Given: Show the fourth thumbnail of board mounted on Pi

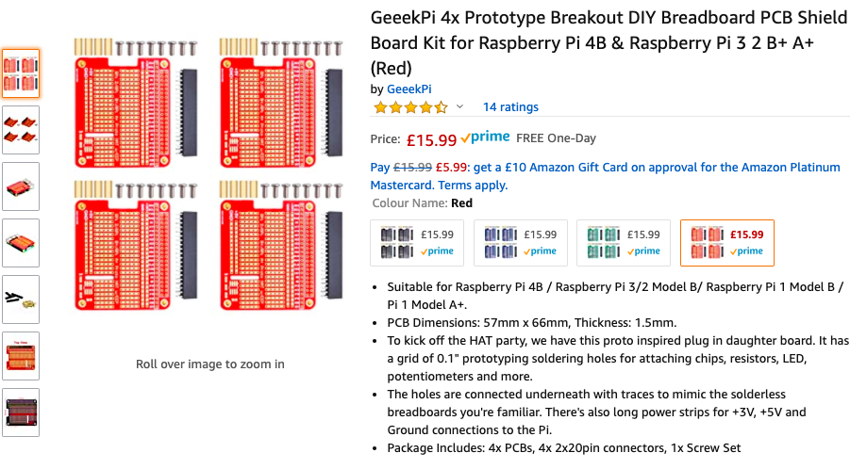Looking at the screenshot, I should tap(21, 243).
